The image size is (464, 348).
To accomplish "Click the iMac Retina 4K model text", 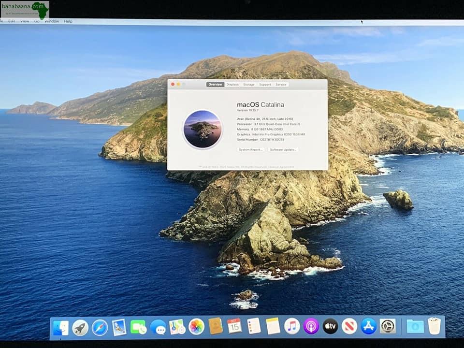I will pos(265,119).
